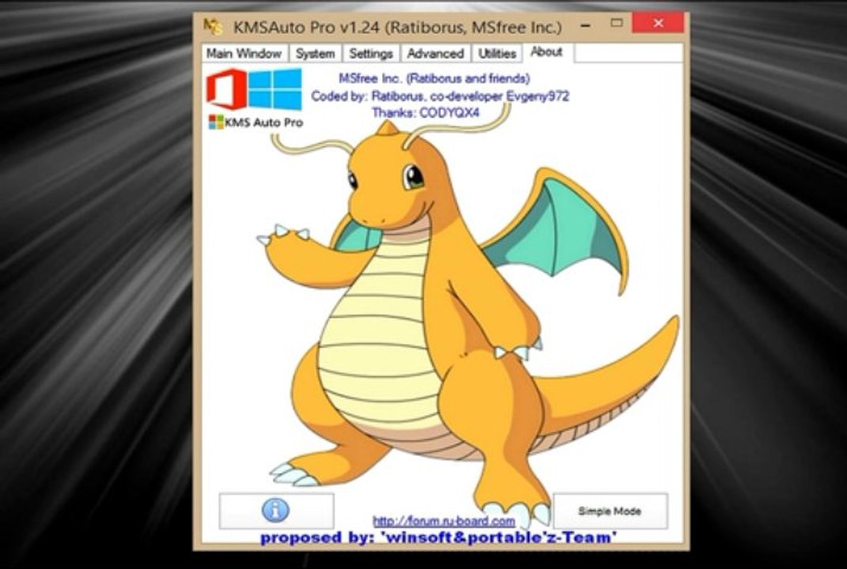Click the KMS Auto Pro label logo
This screenshot has width=847, height=569.
point(255,122)
